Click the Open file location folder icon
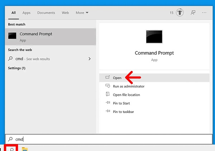This screenshot has height=151, width=215. [x=107, y=95]
